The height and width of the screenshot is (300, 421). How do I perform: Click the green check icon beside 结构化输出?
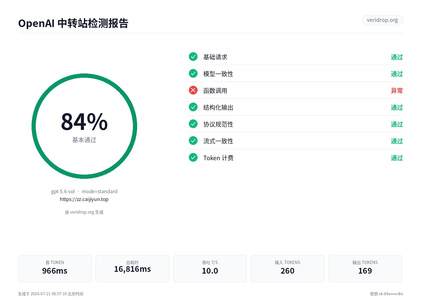(x=193, y=107)
